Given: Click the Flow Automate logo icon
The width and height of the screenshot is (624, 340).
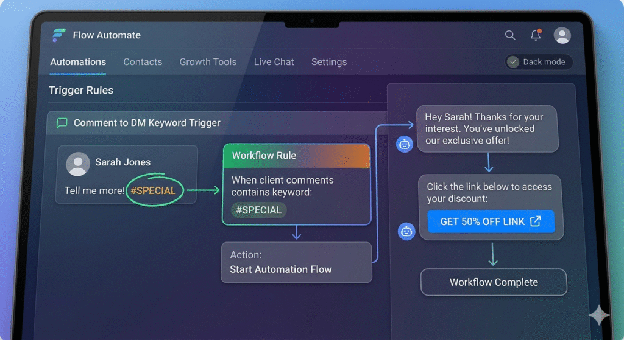Looking at the screenshot, I should [59, 35].
